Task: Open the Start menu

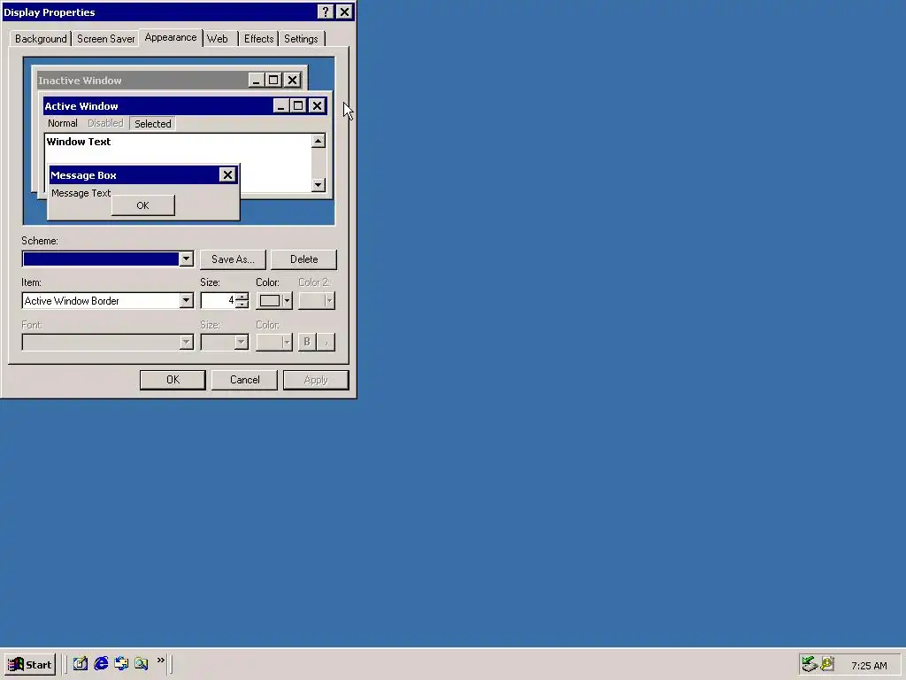Action: [x=30, y=664]
